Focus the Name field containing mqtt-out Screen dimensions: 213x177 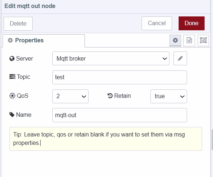pos(120,115)
